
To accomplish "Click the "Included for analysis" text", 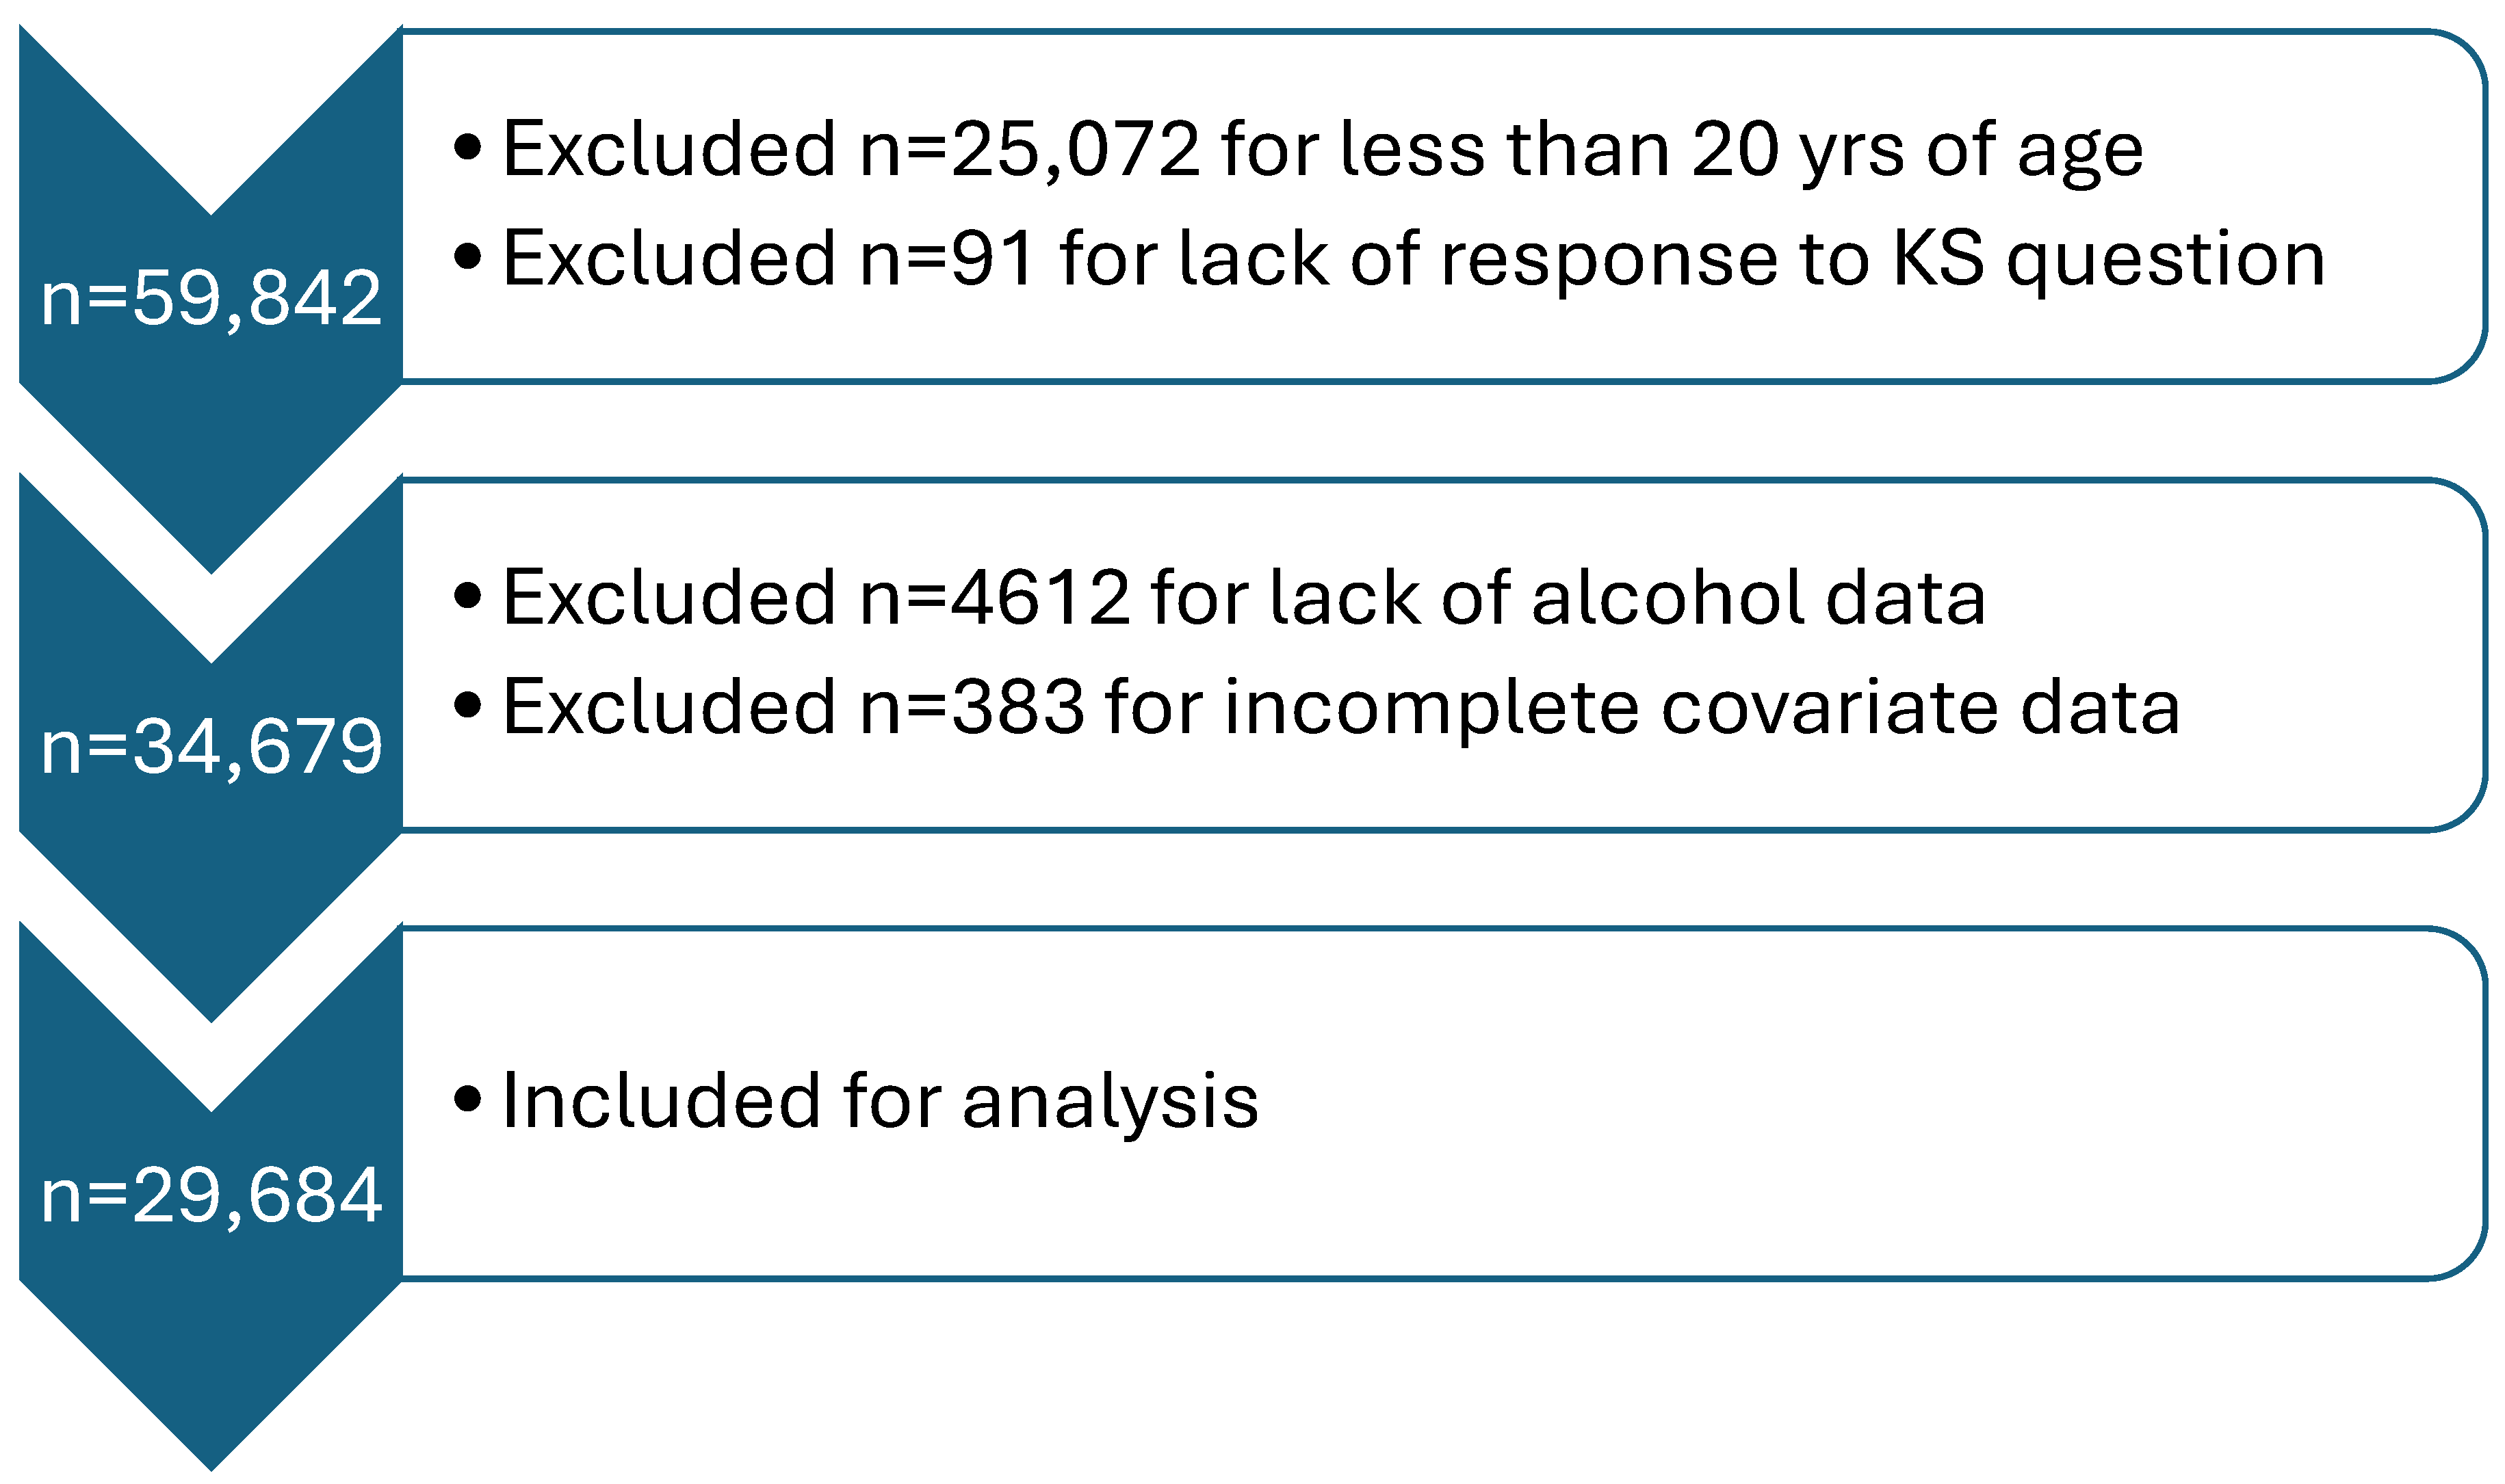I will 881,1102.
